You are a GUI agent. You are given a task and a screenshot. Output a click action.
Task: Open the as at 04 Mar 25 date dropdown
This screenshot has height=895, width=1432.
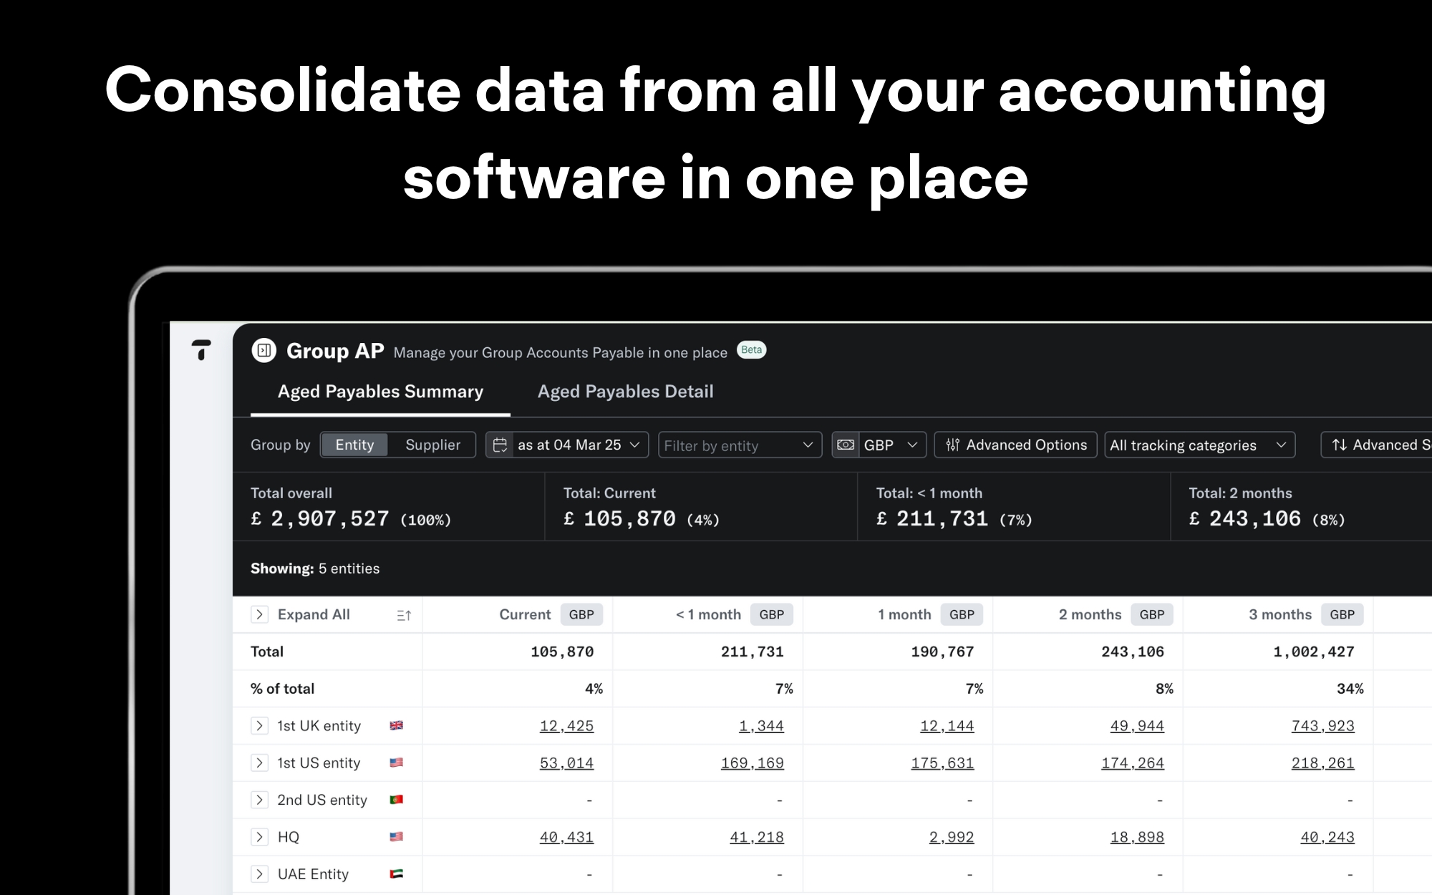click(567, 445)
